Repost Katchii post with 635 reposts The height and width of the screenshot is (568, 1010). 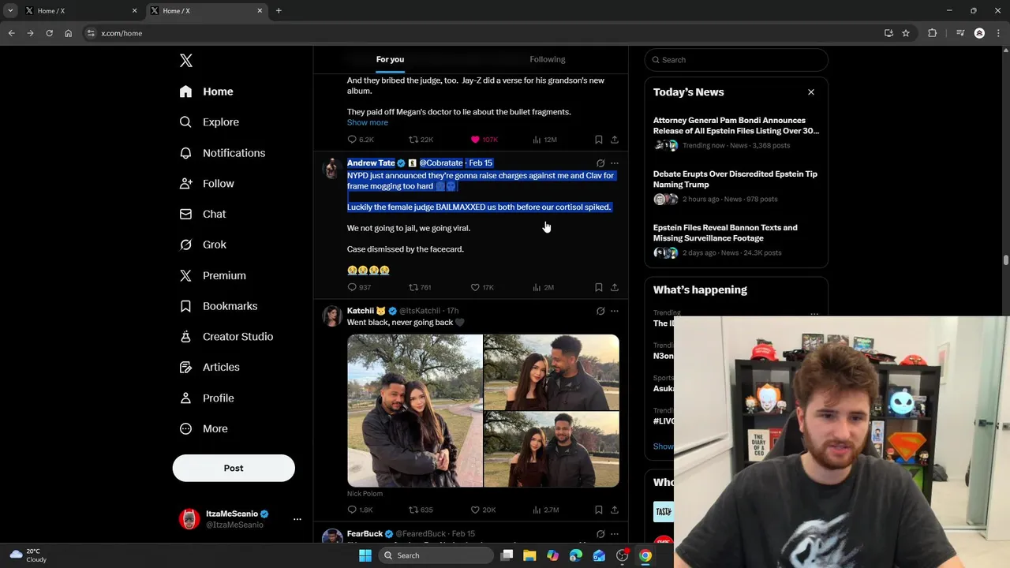click(421, 510)
